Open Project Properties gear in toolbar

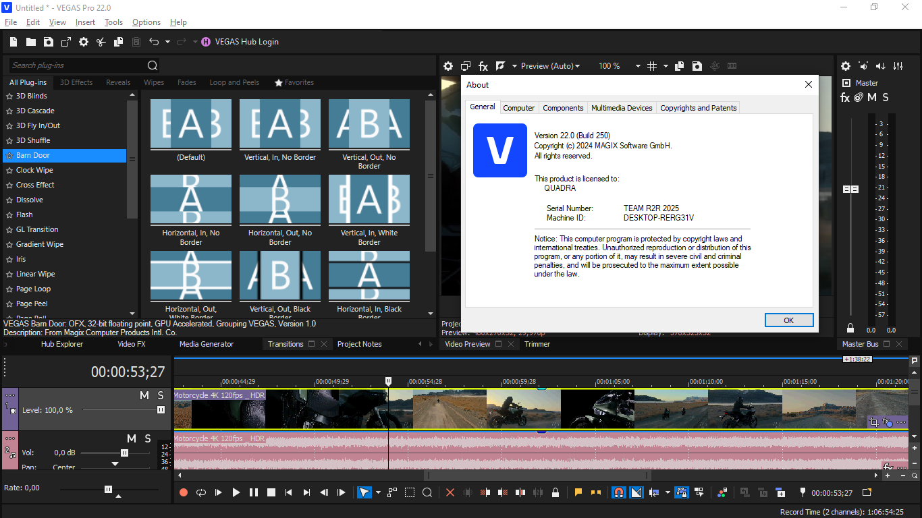(x=84, y=42)
